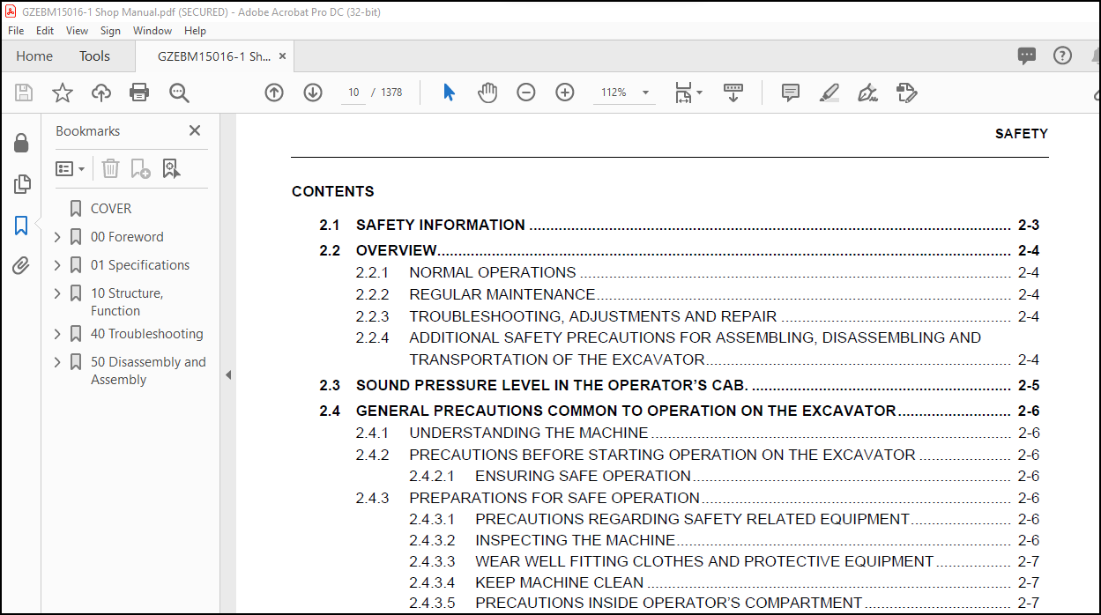Click SAFETY INFORMATION contents entry
This screenshot has width=1101, height=615.
point(441,225)
